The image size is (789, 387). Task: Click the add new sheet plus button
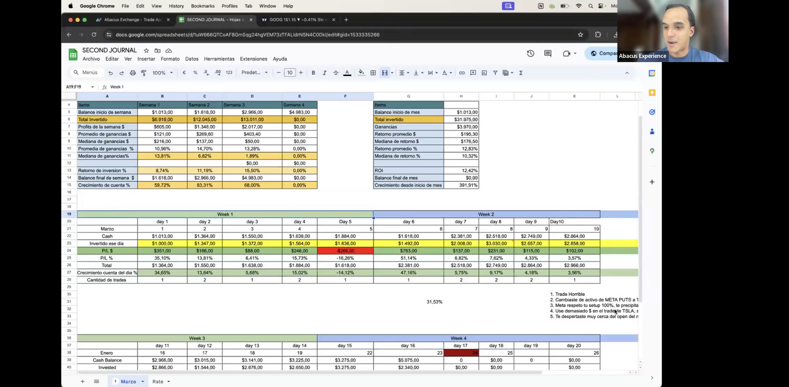point(82,382)
